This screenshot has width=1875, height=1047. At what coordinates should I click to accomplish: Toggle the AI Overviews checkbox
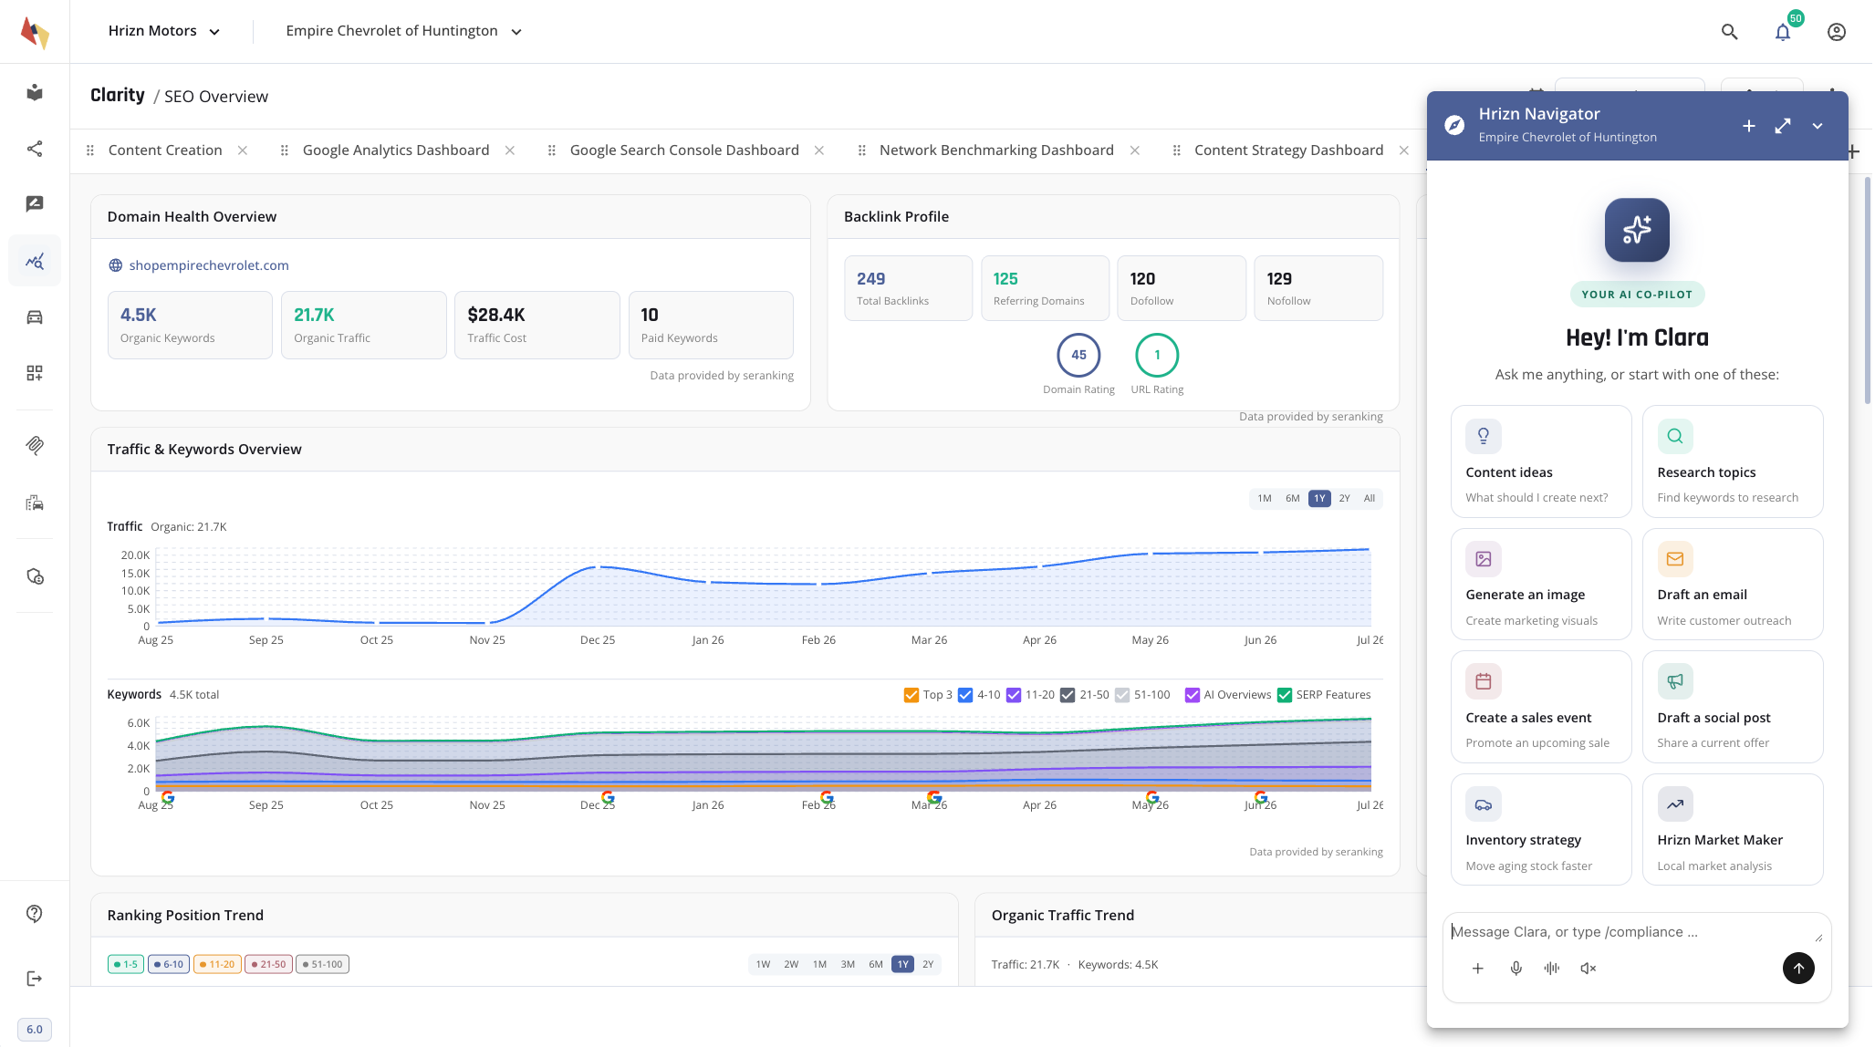(x=1192, y=695)
